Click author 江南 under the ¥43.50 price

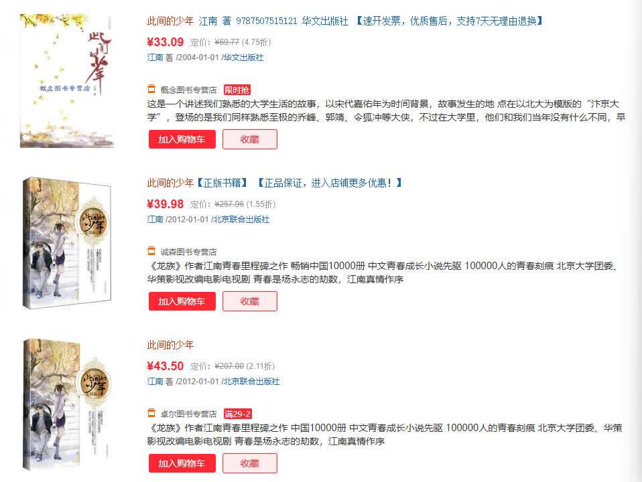coord(155,382)
